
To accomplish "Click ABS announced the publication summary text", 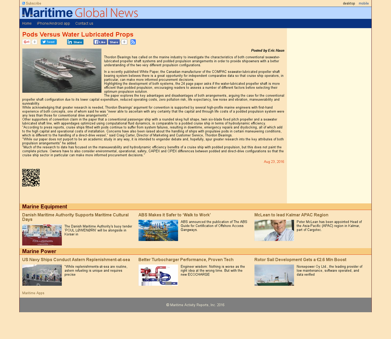I will coord(214,226).
